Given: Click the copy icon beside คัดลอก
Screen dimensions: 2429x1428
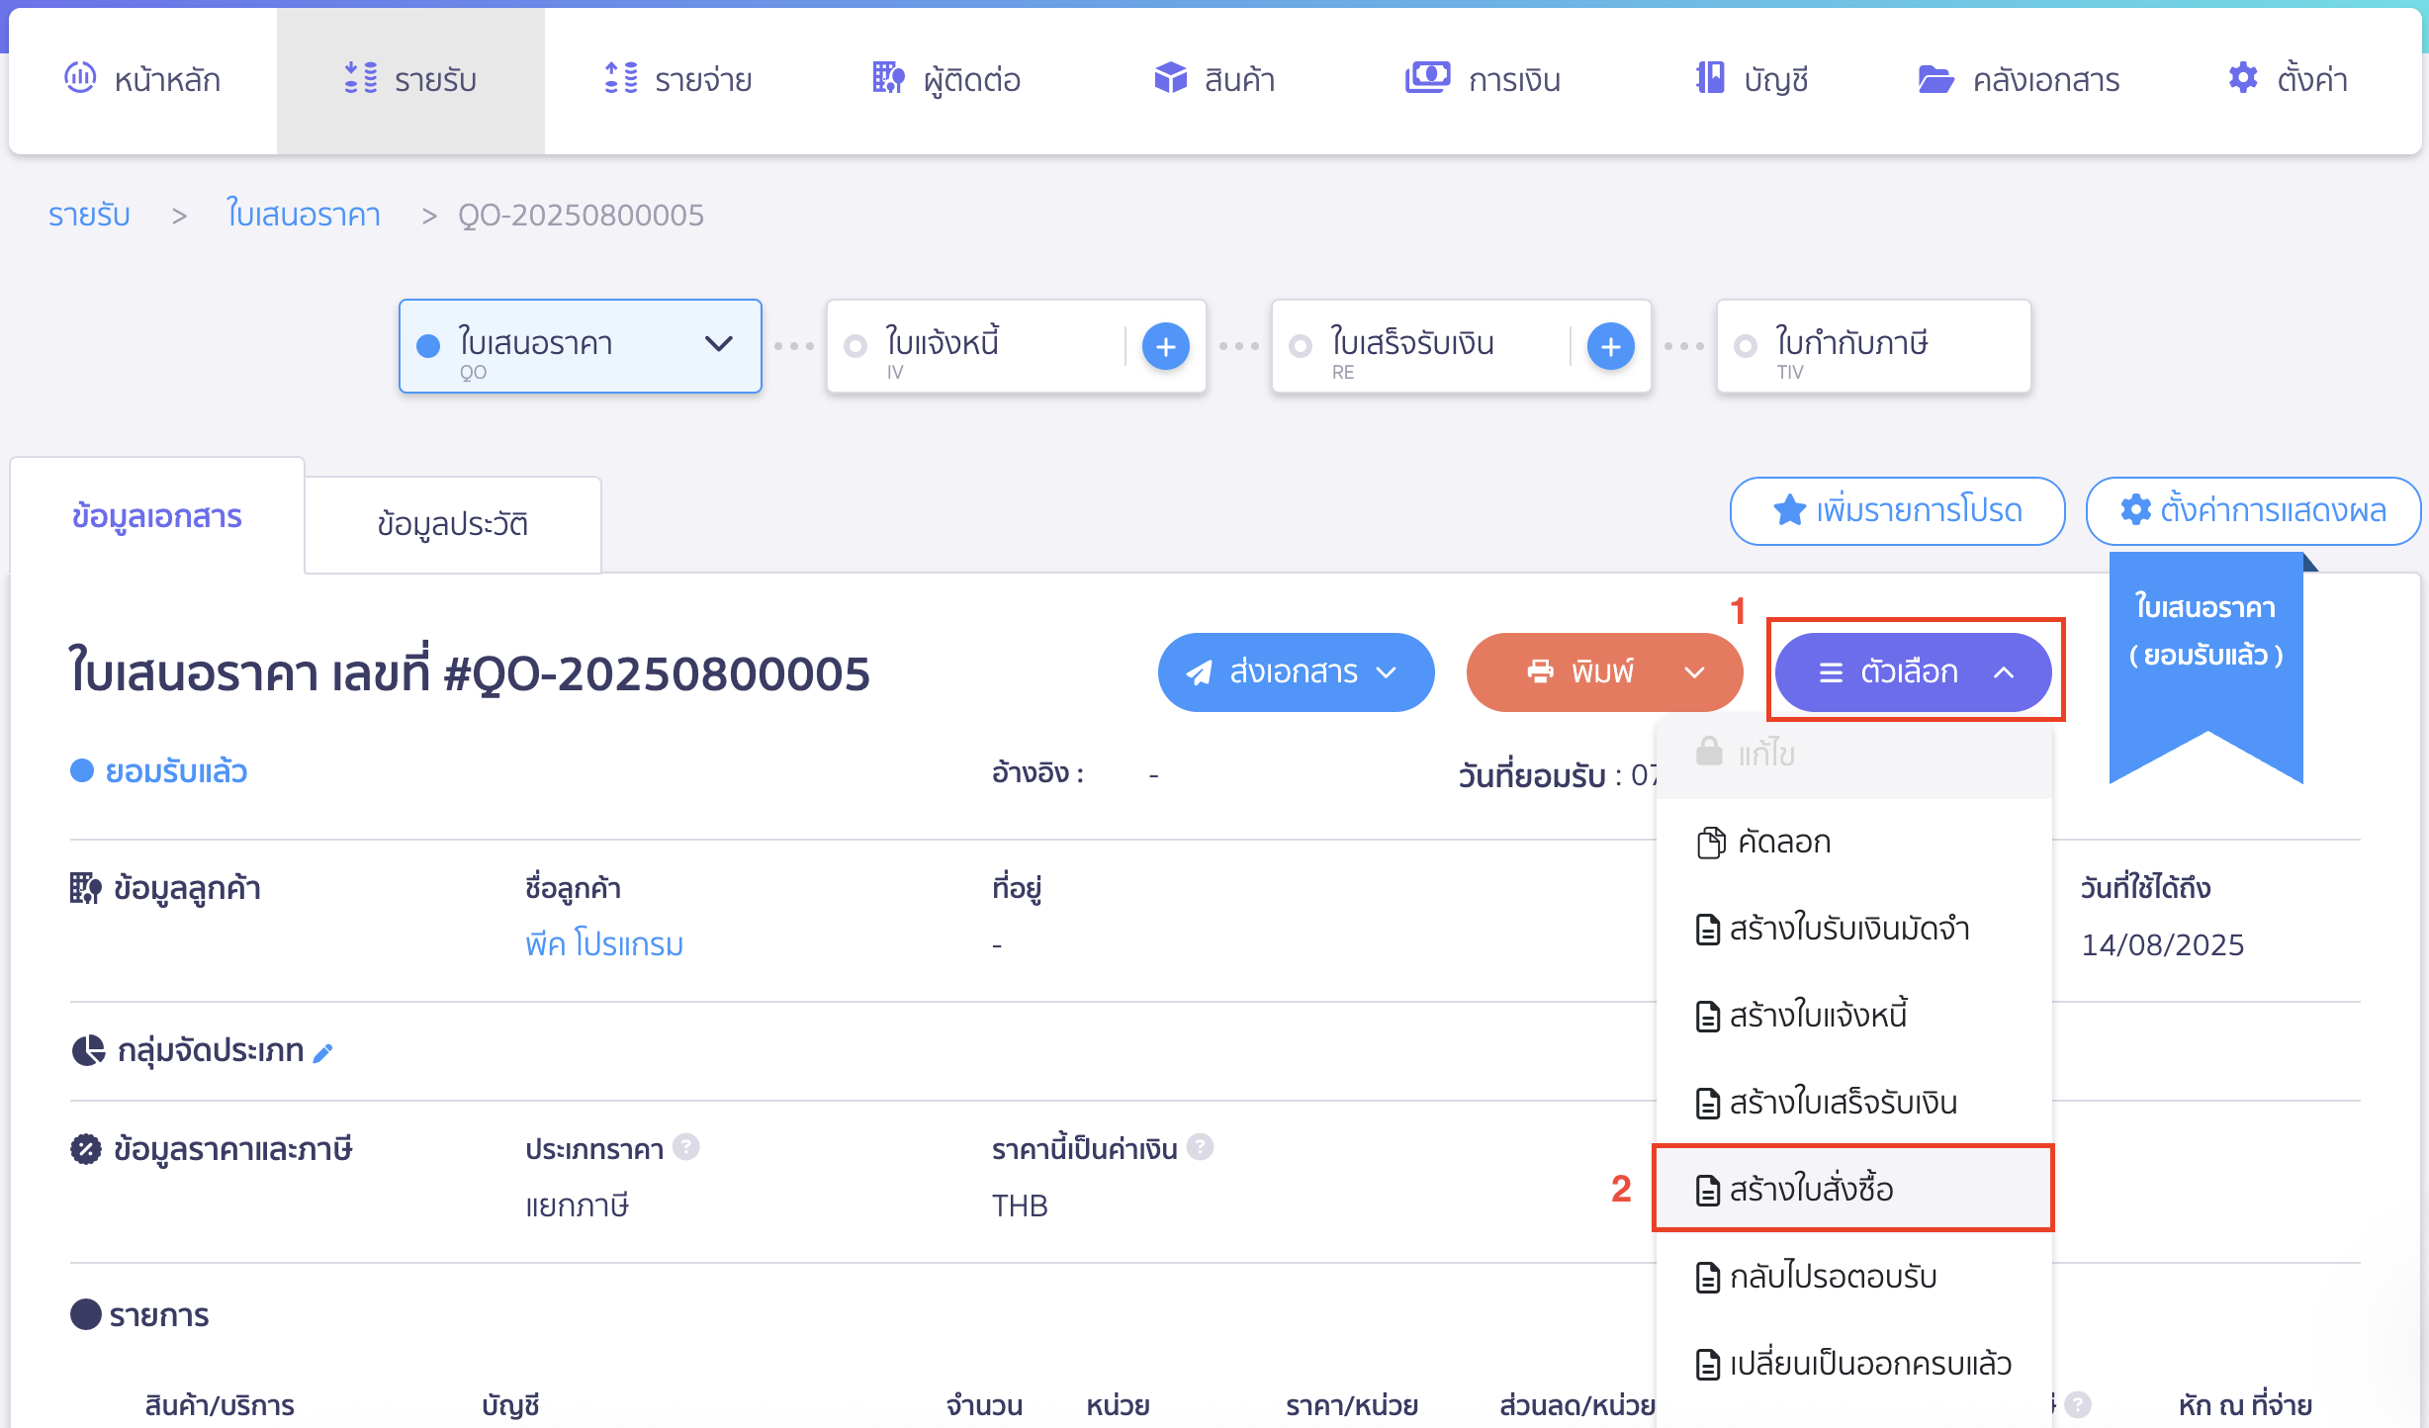Looking at the screenshot, I should pyautogui.click(x=1710, y=843).
